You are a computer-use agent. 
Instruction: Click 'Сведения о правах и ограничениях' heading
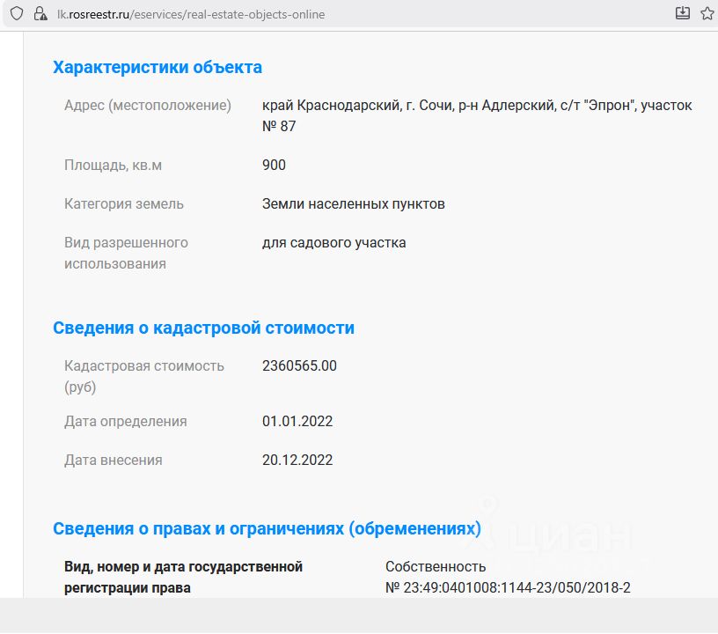(x=267, y=528)
